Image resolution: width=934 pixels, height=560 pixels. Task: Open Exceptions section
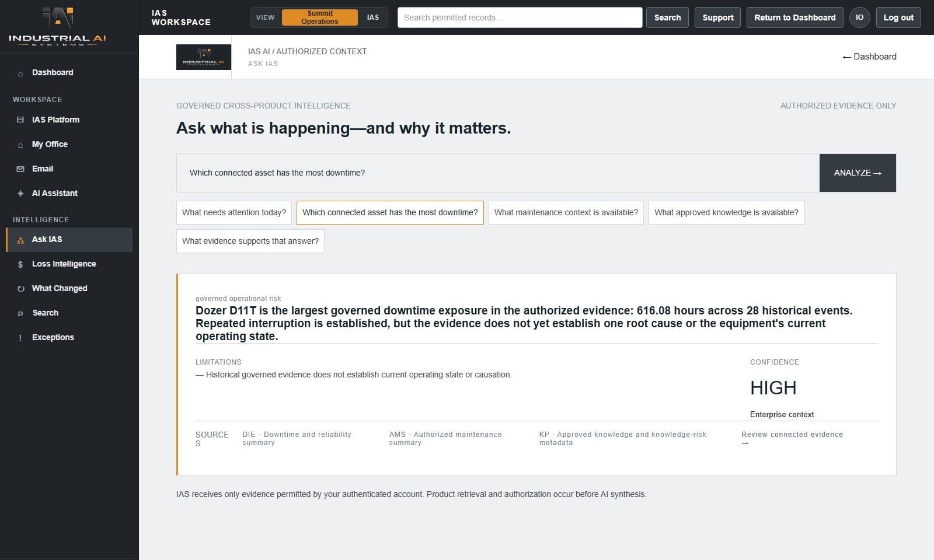[x=69, y=338]
